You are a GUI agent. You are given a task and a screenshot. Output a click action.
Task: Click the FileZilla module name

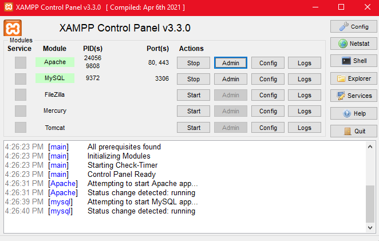(x=54, y=94)
